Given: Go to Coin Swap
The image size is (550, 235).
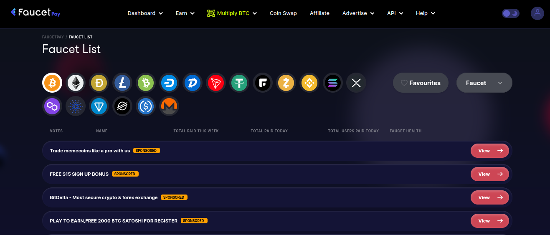Looking at the screenshot, I should coord(283,13).
